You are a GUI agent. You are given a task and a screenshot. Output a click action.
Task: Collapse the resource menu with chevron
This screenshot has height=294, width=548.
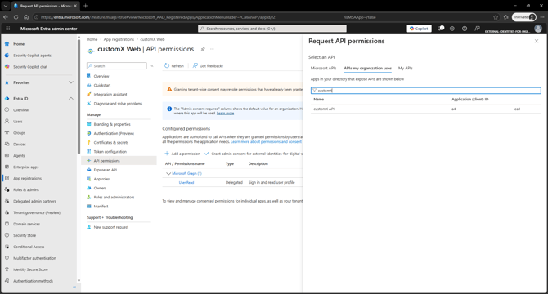coord(152,66)
